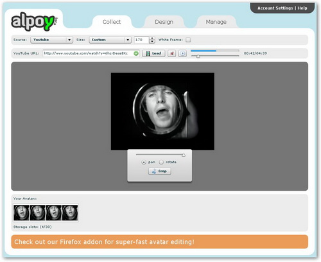The image size is (321, 262).
Task: Click the Your Avatars label
Action: pyautogui.click(x=25, y=198)
